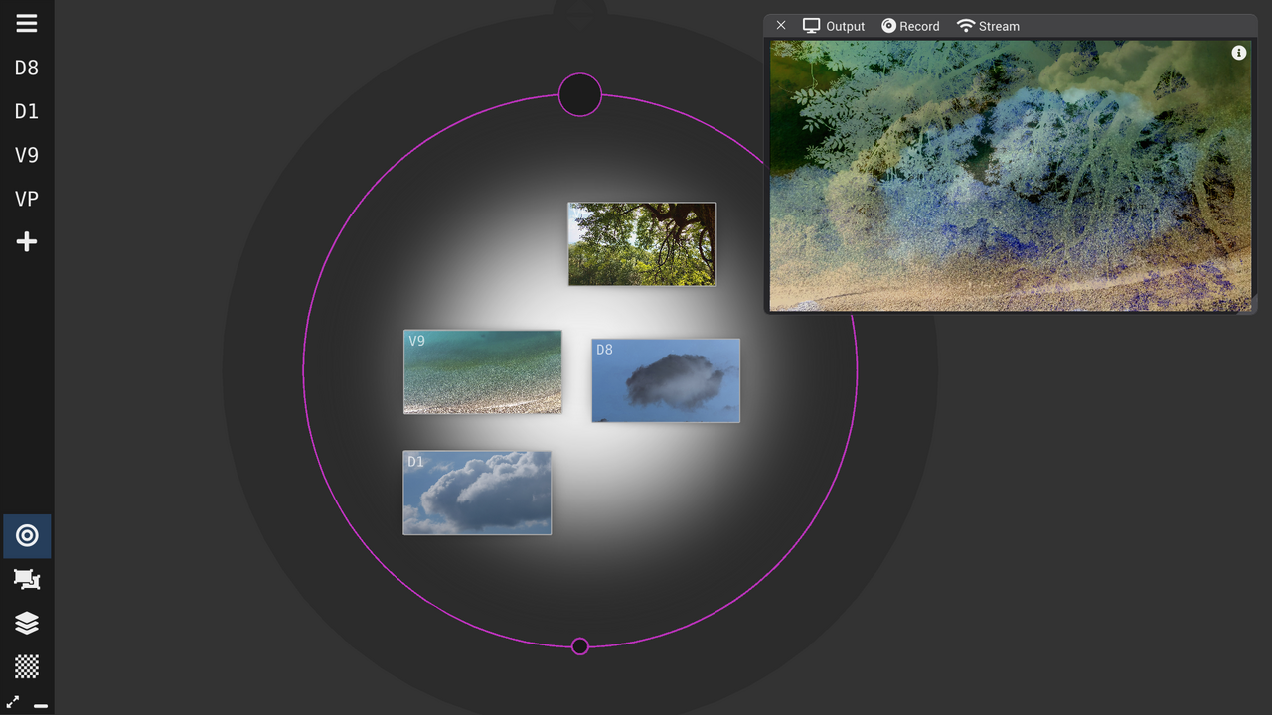1272x715 pixels.
Task: Select the D1 source in sidebar
Action: [27, 111]
